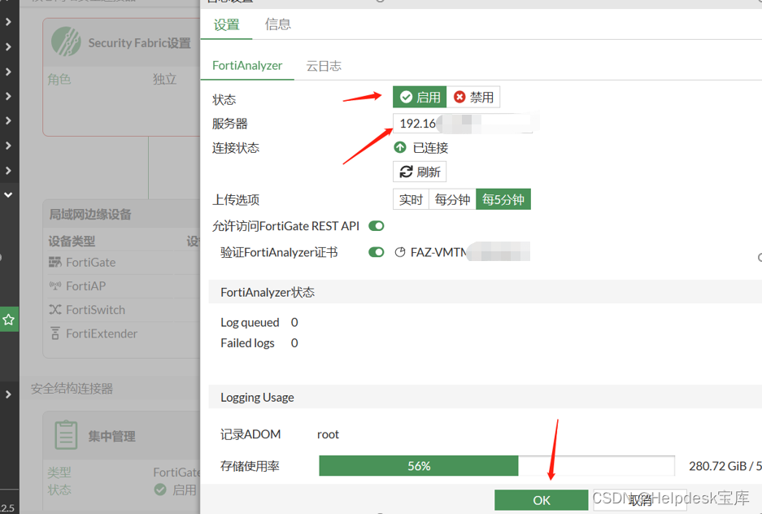
Task: Click the FortiExtender row in device list
Action: point(124,333)
